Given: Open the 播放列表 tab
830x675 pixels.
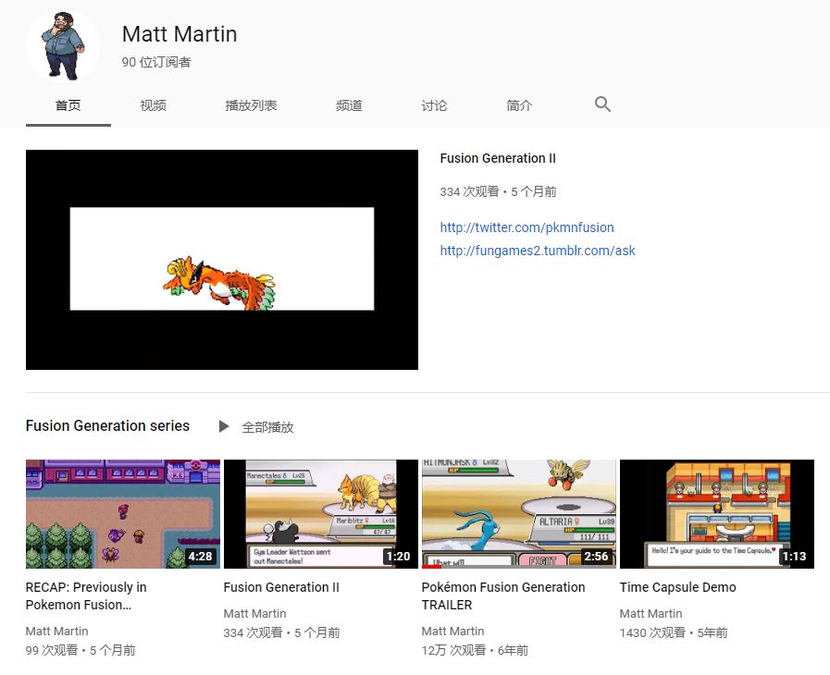Looking at the screenshot, I should tap(251, 105).
